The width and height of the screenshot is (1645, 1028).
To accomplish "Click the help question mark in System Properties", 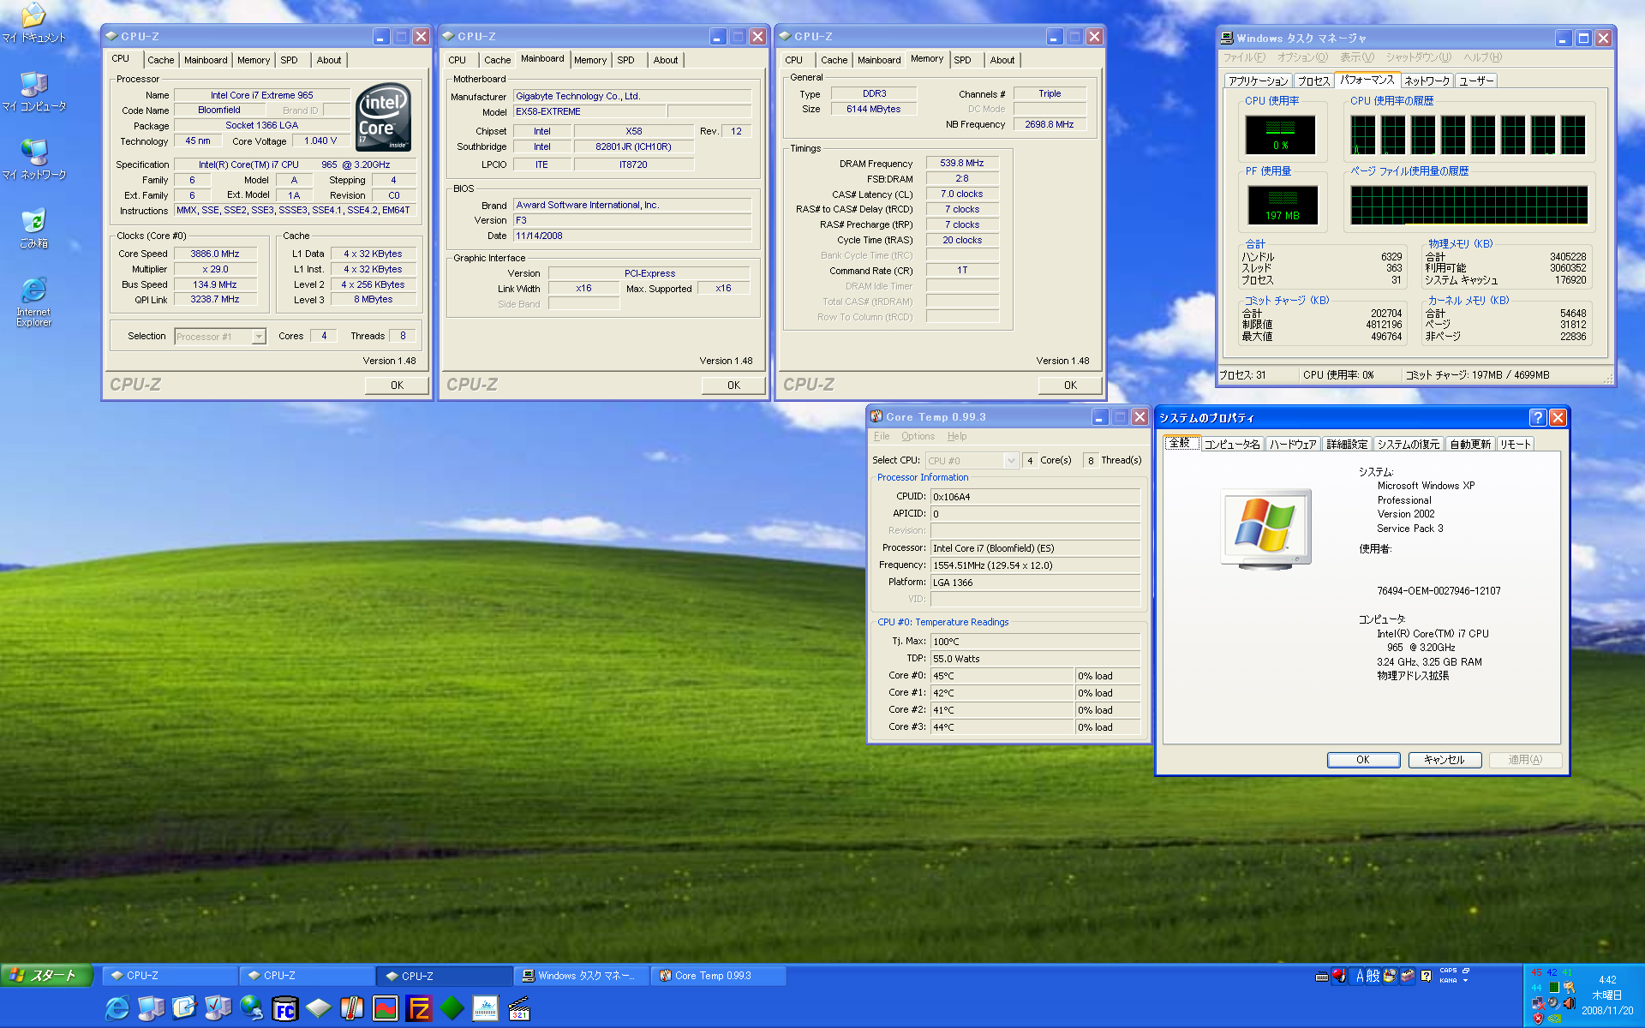I will coord(1537,417).
